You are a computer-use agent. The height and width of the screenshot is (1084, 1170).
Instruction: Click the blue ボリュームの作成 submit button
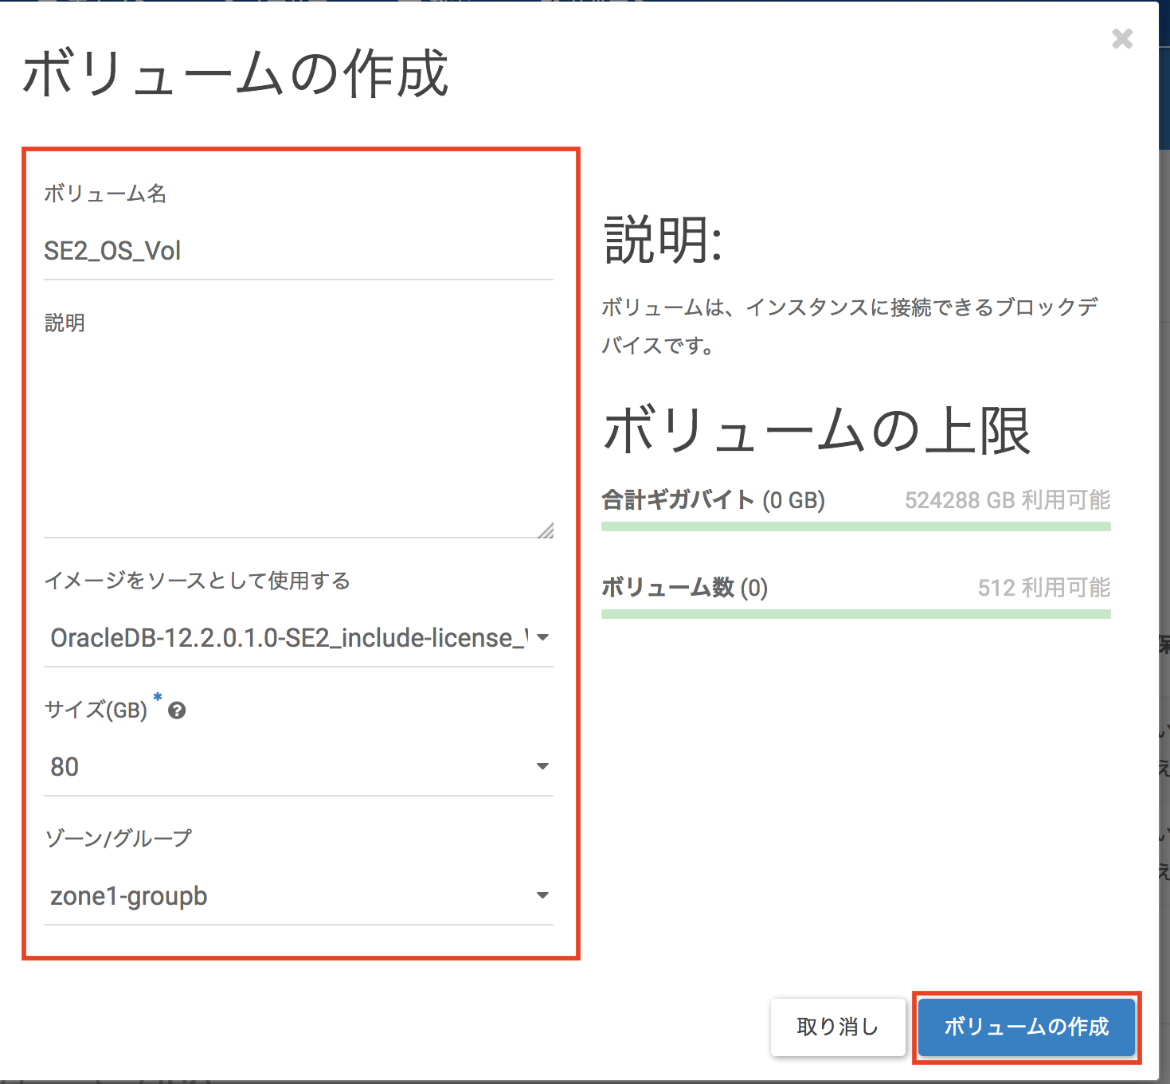click(x=1026, y=1027)
